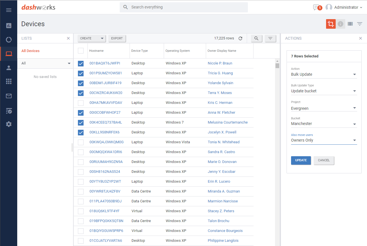Open the Users person sidebar icon
The height and width of the screenshot is (246, 367).
point(9,68)
